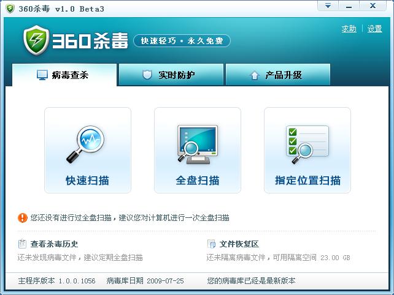
Task: Open 文件恢复区 link
Action: coord(239,244)
